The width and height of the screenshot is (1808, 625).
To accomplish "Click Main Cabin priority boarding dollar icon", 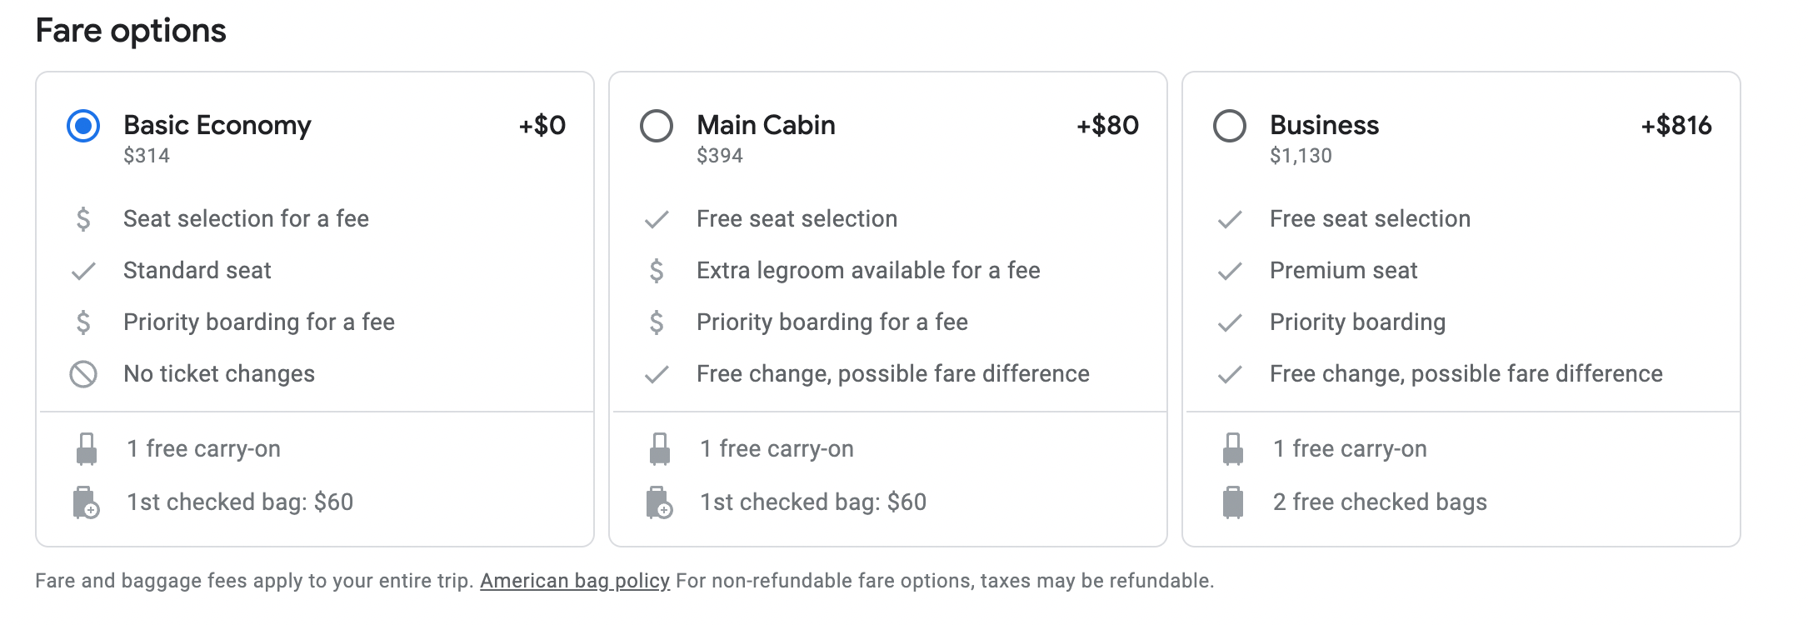I will [657, 322].
